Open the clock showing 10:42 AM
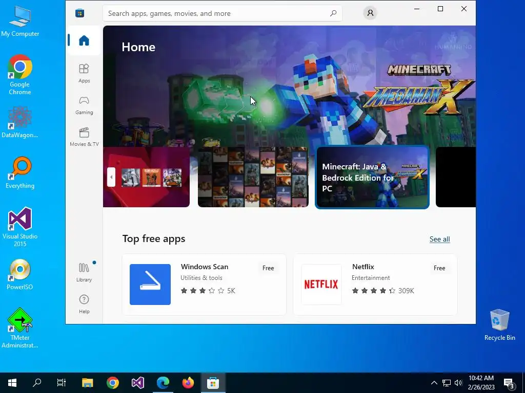The image size is (525, 393). pos(481,383)
